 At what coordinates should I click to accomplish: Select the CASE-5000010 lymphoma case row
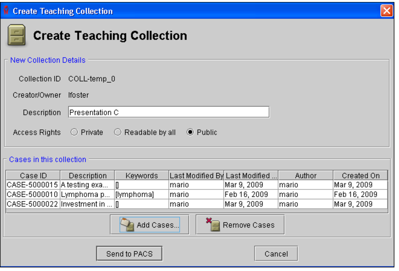point(33,195)
